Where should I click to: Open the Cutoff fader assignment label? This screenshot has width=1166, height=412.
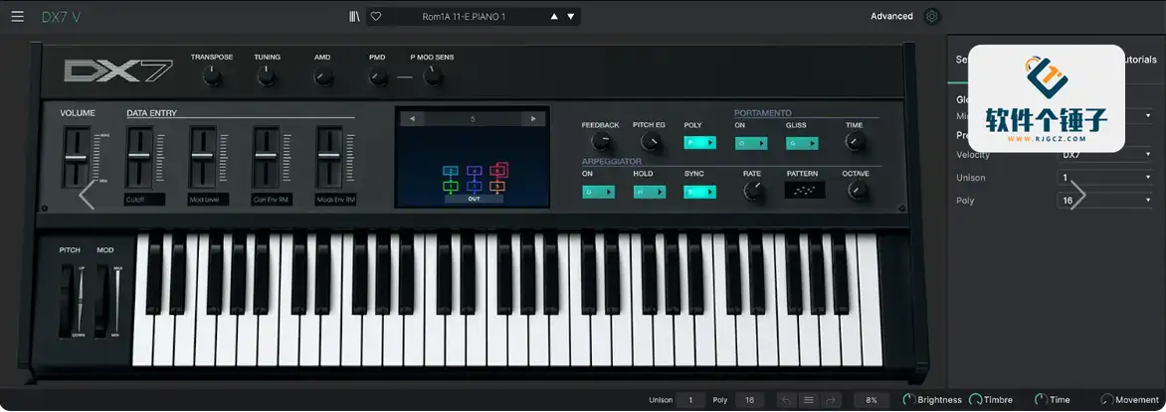[x=144, y=200]
